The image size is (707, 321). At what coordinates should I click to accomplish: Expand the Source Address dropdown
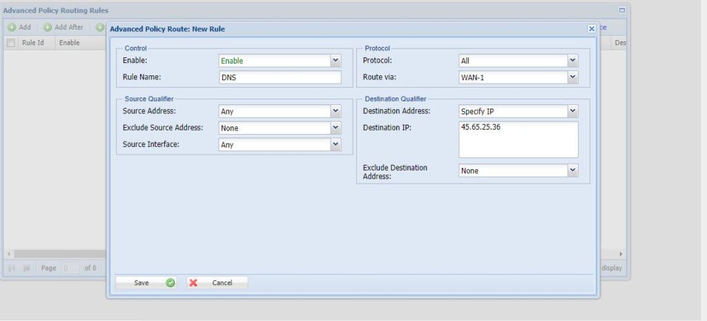(x=336, y=111)
